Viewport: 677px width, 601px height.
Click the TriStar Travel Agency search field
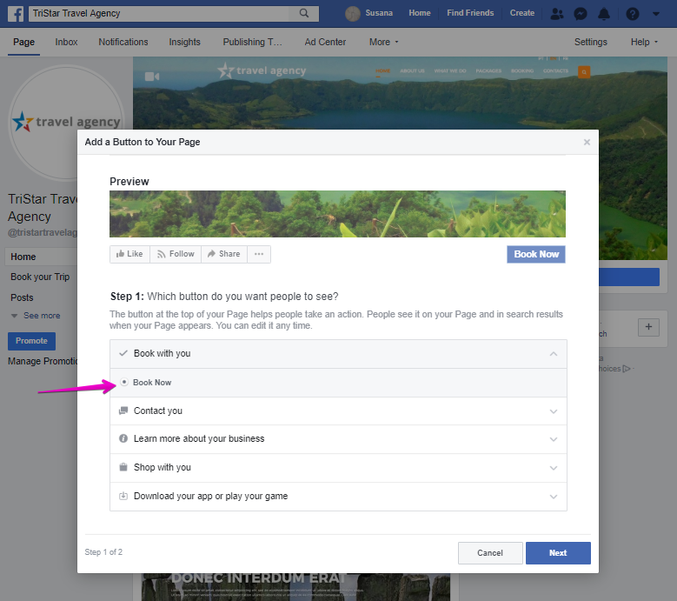point(161,13)
